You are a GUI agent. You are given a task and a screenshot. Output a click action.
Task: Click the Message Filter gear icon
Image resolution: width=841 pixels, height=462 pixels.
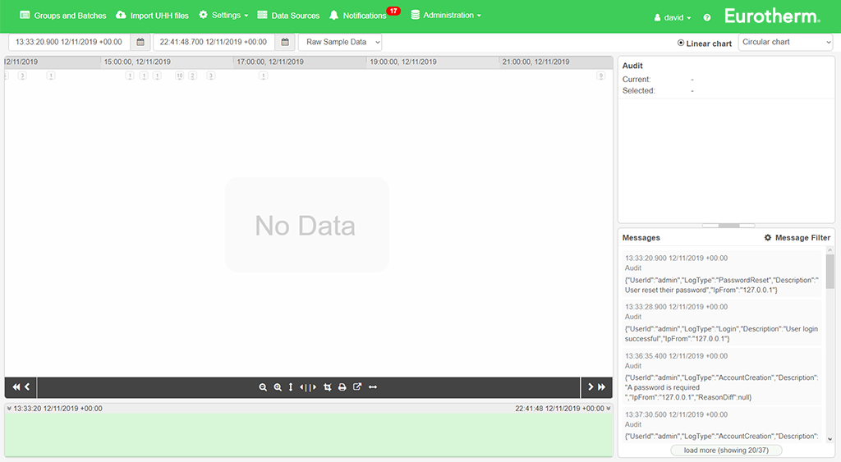pos(768,237)
